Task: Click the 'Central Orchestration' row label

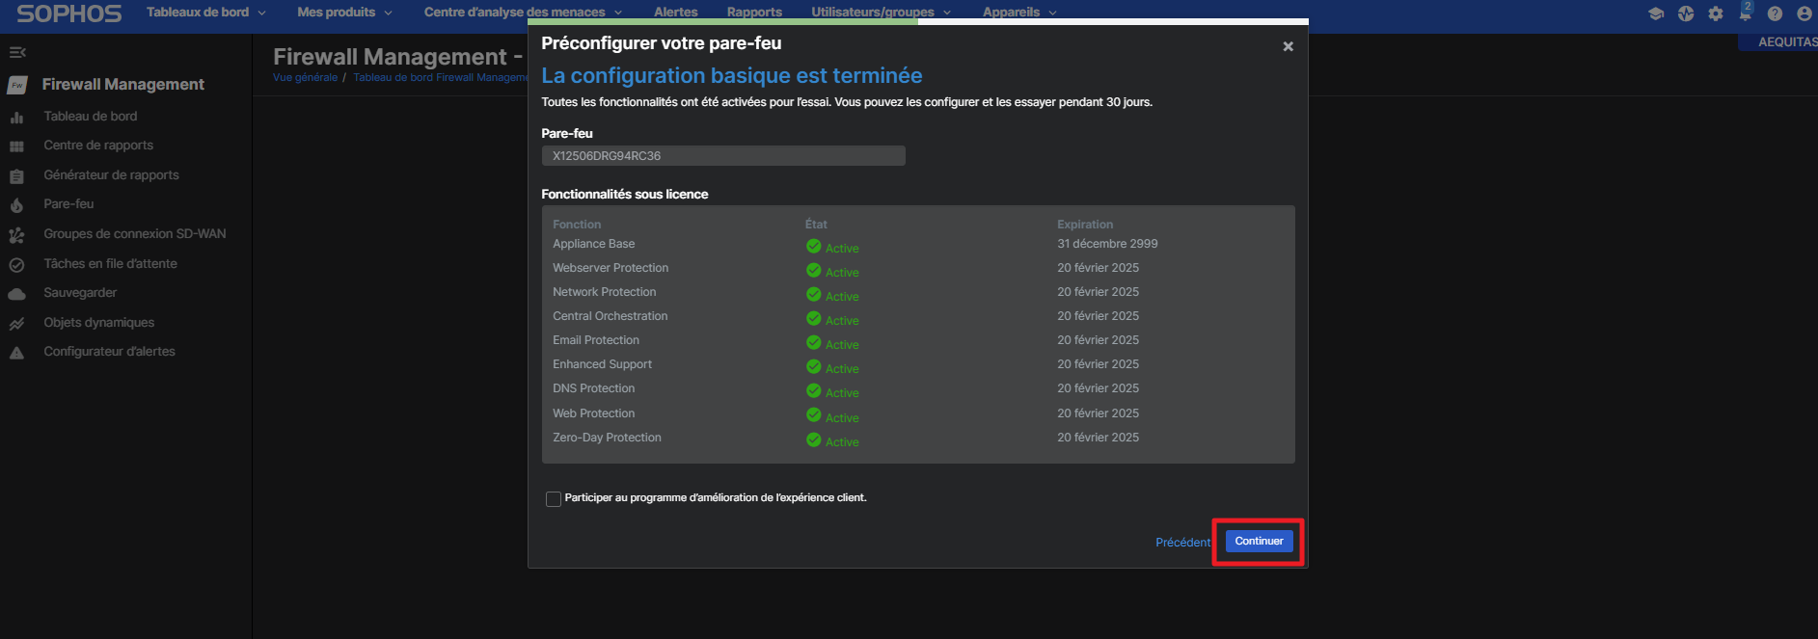Action: point(611,316)
